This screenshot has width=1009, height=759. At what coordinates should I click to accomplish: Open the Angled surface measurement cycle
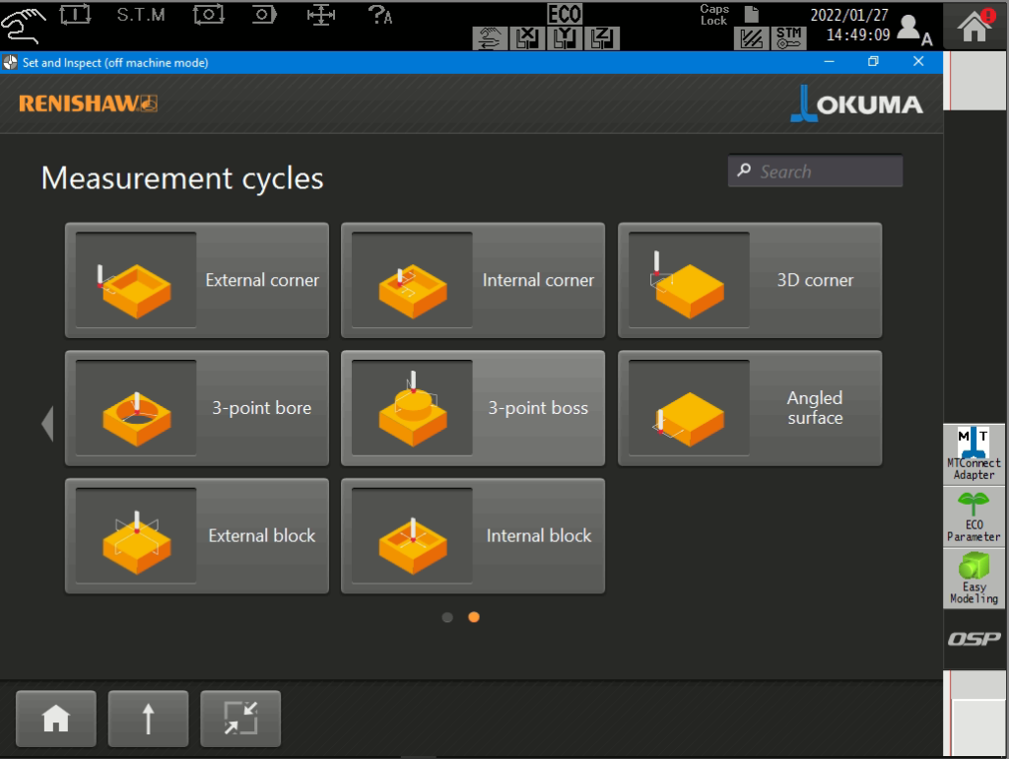click(x=750, y=408)
